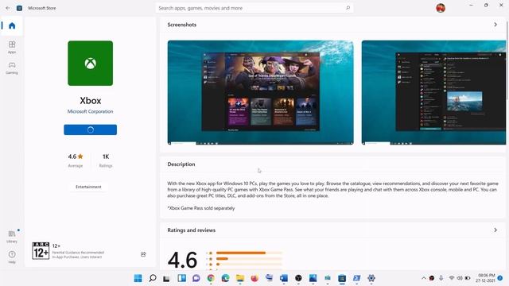
Task: Go back with the back arrow
Action: click(x=8, y=8)
